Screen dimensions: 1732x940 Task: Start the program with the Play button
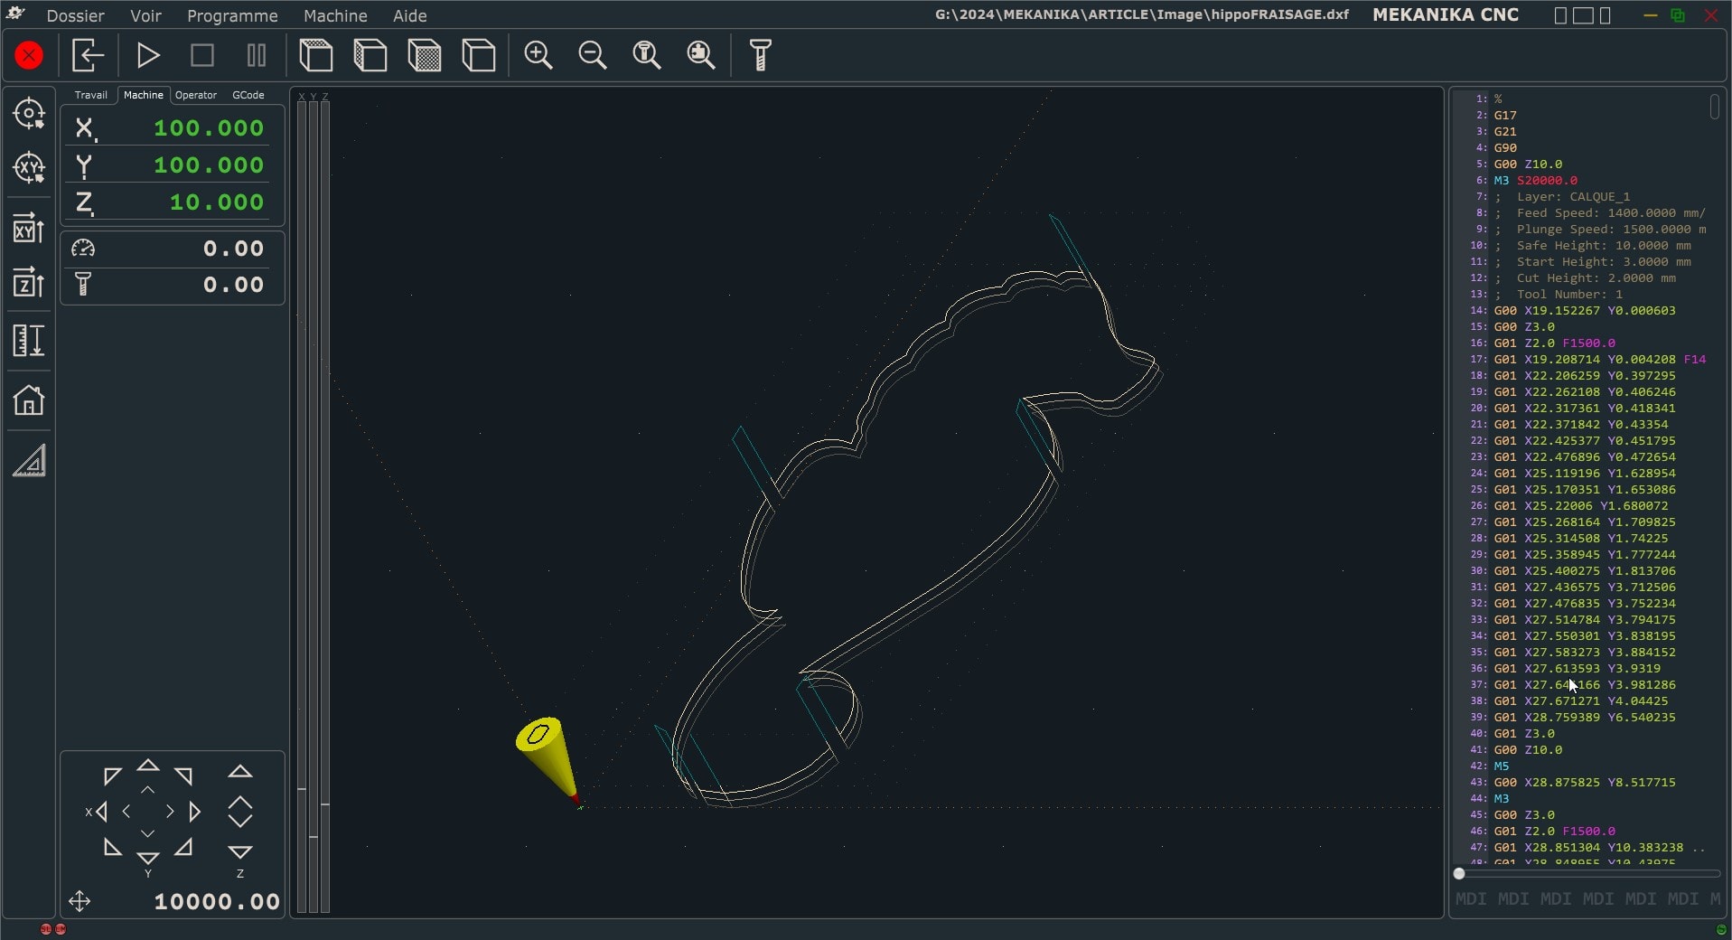pos(148,55)
